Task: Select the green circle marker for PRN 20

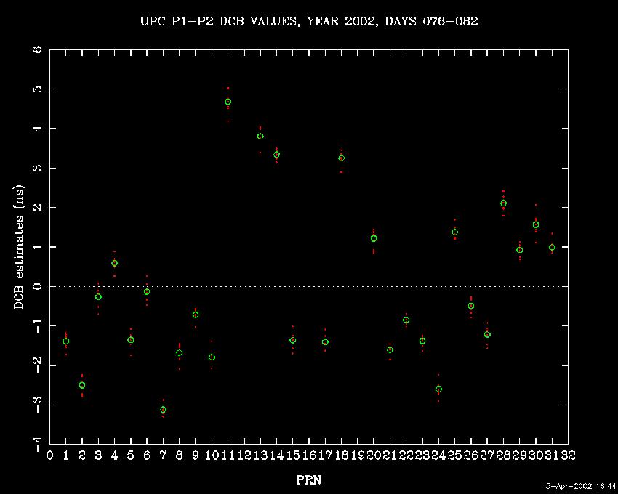Action: (374, 238)
